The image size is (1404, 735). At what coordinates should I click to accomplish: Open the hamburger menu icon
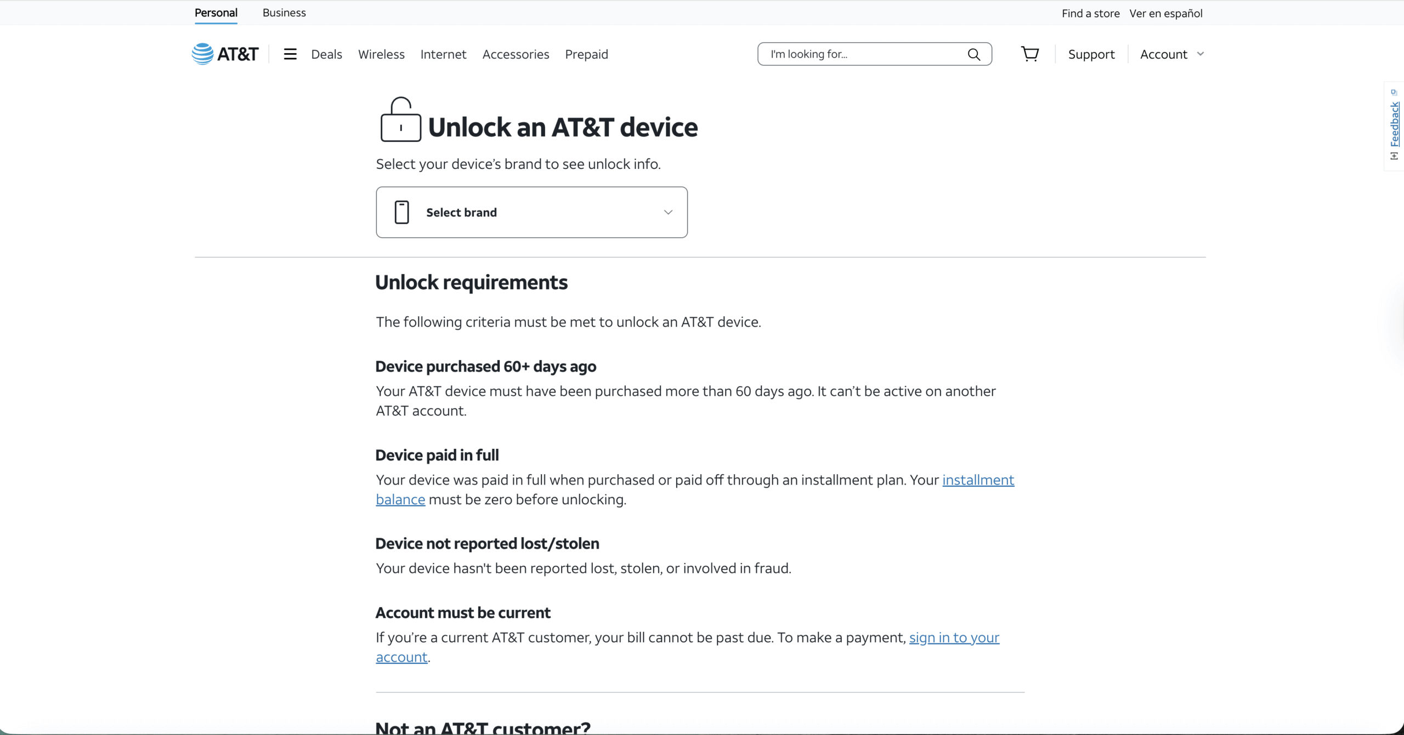click(x=290, y=54)
